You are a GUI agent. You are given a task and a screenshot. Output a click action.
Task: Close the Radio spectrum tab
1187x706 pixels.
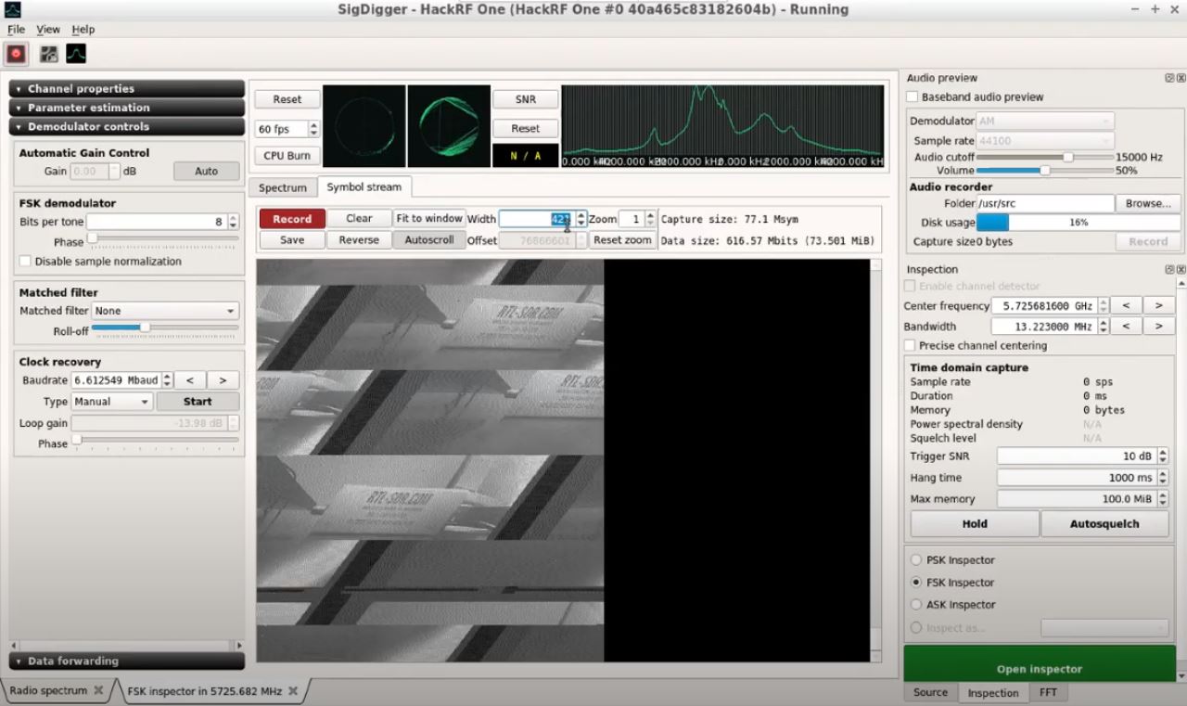tap(98, 690)
